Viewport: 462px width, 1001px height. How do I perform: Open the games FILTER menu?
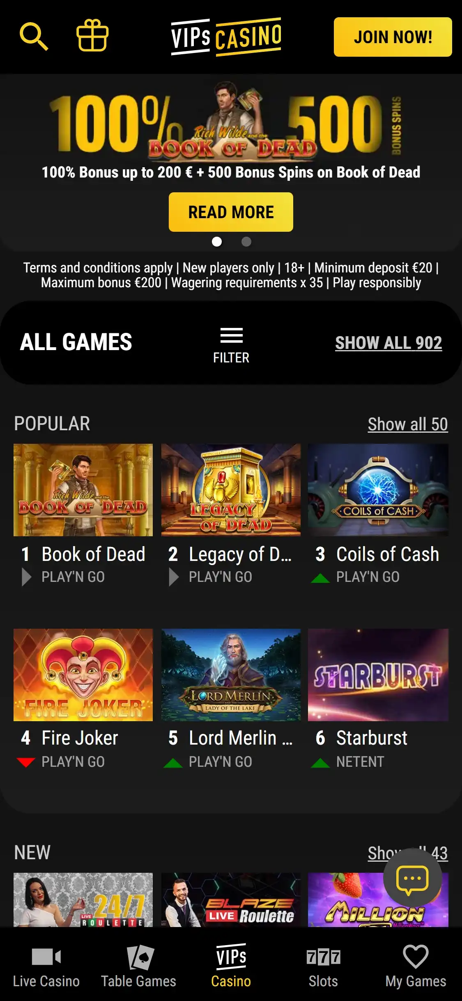click(x=231, y=346)
